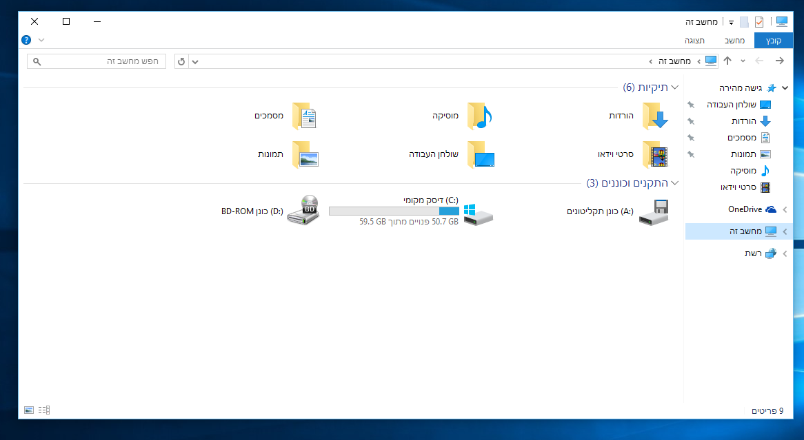The height and width of the screenshot is (440, 804).
Task: Select the floppy drive (A:) icon
Action: (x=654, y=211)
